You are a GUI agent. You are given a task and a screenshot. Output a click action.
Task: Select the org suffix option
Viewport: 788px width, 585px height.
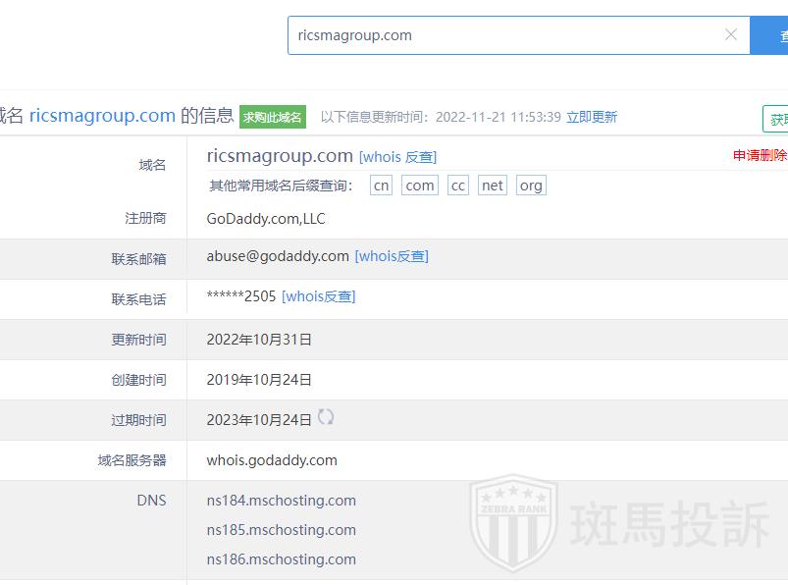(x=531, y=186)
